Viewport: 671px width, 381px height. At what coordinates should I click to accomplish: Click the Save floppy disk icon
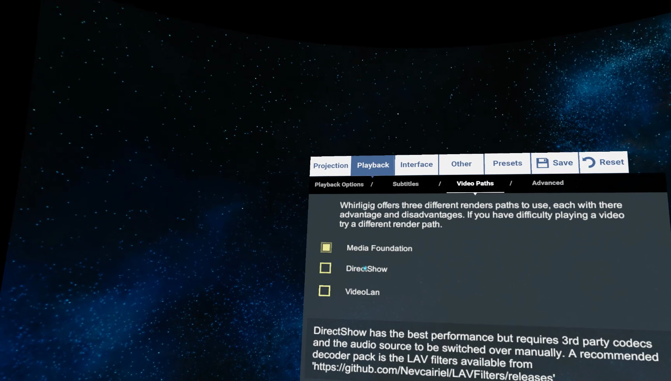542,162
